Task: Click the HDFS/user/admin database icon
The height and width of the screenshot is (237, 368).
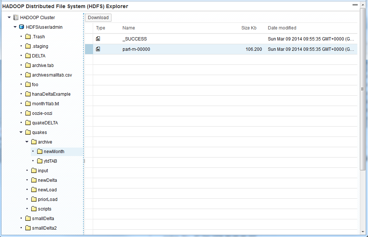Action: 22,27
